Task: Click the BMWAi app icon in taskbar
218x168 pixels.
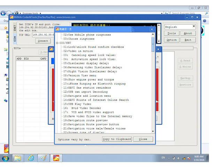Action: [x=56, y=158]
